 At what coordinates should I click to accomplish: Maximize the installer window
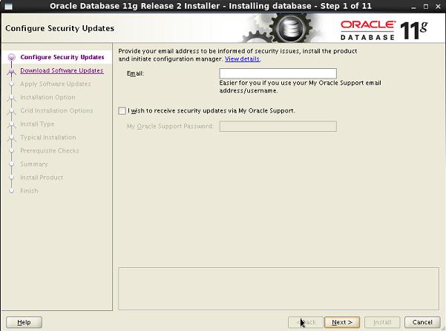pyautogui.click(x=426, y=7)
